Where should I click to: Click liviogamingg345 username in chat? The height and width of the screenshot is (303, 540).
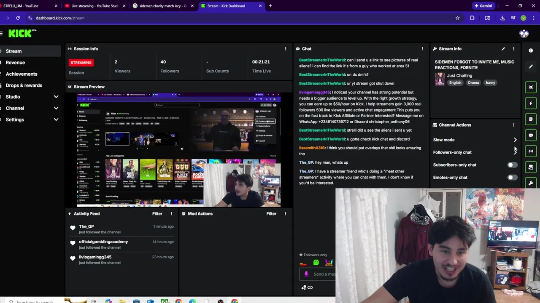coord(314,92)
